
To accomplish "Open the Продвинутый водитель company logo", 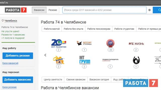I will point(110,60).
